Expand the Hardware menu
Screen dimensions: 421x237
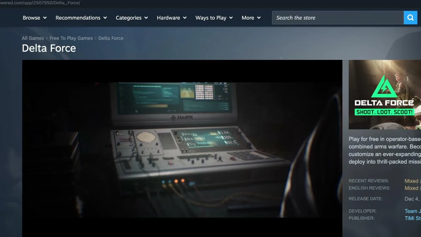click(x=172, y=18)
